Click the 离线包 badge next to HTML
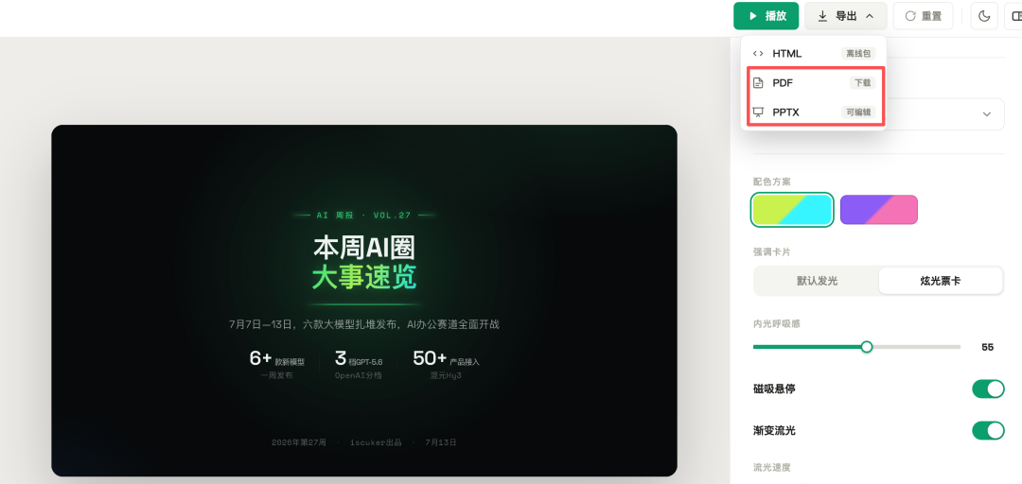 tap(857, 54)
